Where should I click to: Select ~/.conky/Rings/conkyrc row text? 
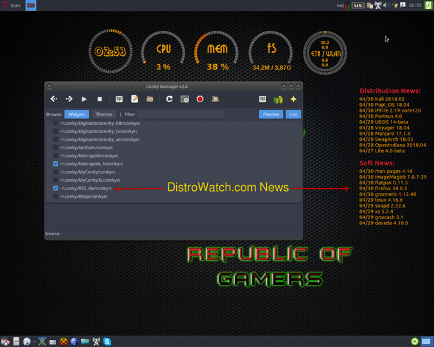pos(84,196)
